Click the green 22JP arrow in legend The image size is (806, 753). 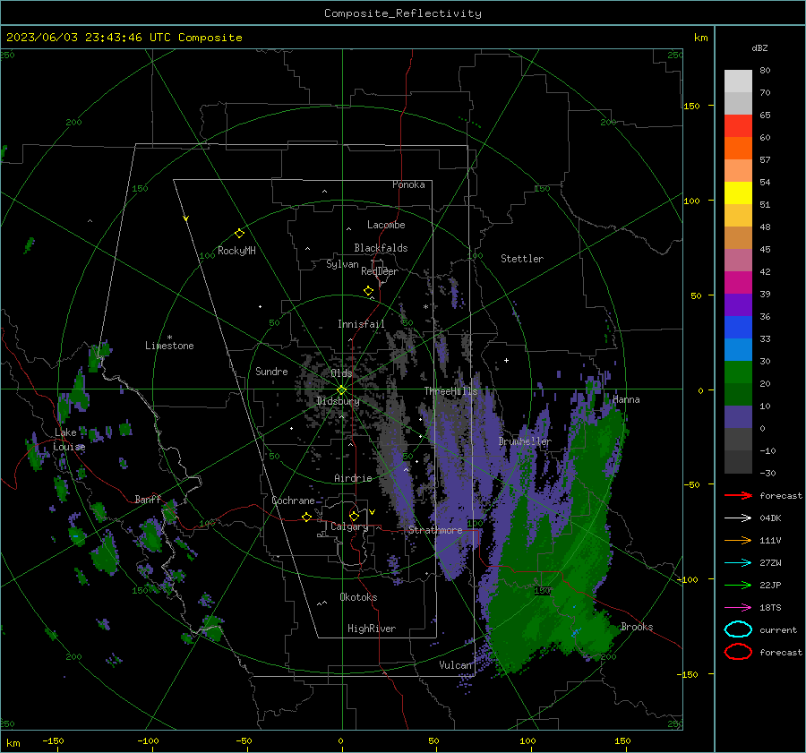click(738, 585)
